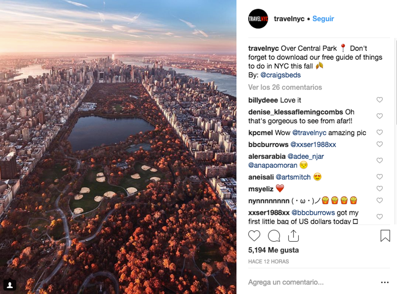Open the @artsmitch mention link

pos(293,177)
